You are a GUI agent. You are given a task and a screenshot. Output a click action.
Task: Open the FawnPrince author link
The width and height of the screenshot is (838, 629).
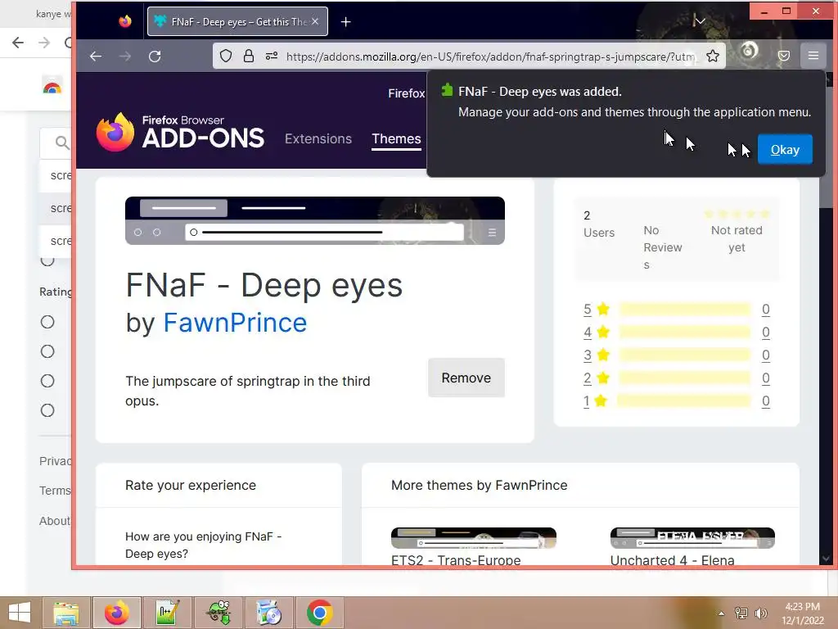(235, 323)
